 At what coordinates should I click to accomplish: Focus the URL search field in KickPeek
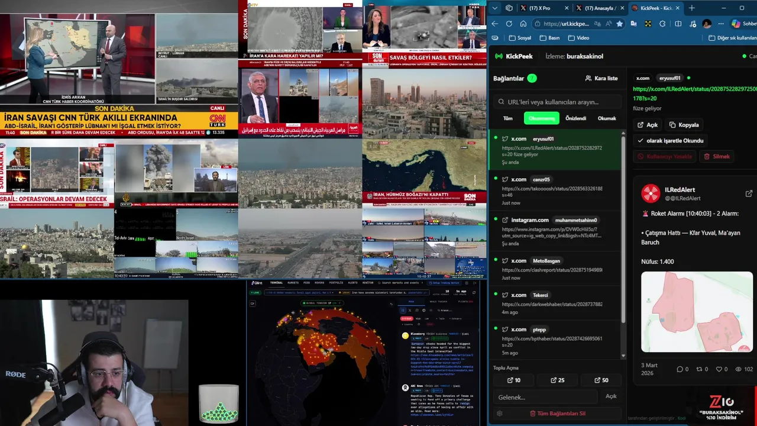coord(557,102)
